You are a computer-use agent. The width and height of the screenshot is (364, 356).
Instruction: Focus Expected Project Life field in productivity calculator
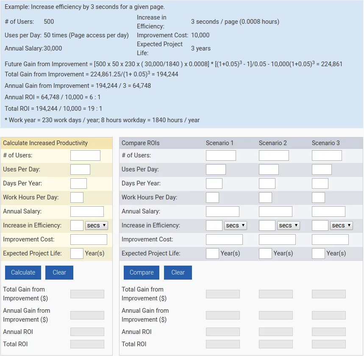[77, 253]
